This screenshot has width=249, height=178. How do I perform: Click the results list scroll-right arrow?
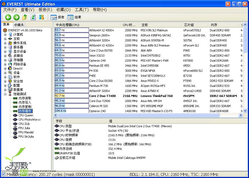[x=240, y=115]
